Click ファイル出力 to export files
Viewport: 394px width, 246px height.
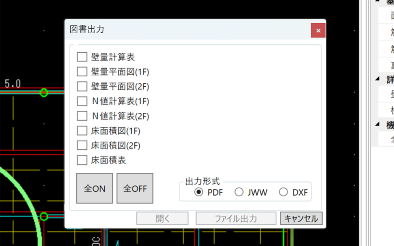[x=236, y=218]
